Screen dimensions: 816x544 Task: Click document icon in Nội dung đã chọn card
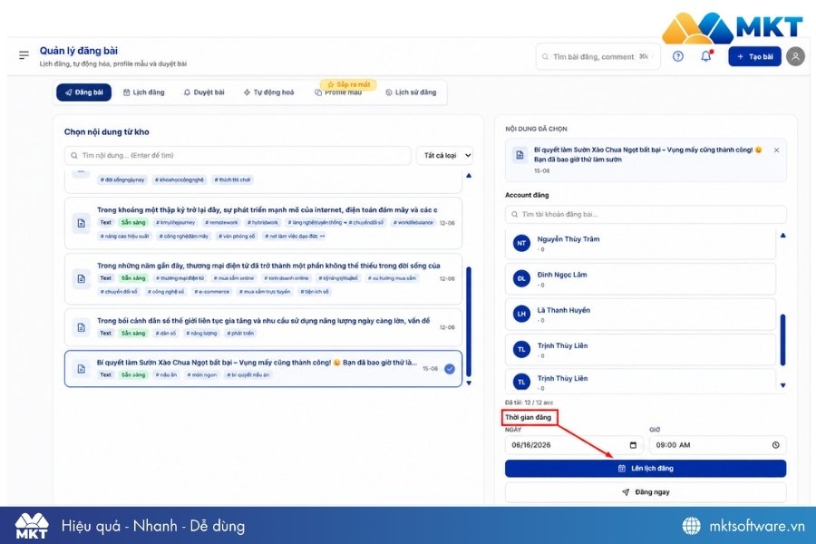point(520,155)
